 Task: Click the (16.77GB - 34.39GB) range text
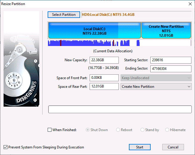(103, 68)
